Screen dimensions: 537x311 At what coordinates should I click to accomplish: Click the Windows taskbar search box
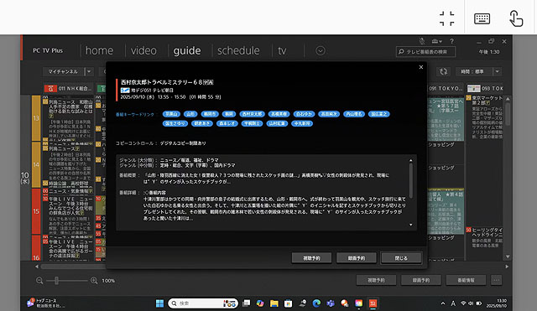[203, 303]
